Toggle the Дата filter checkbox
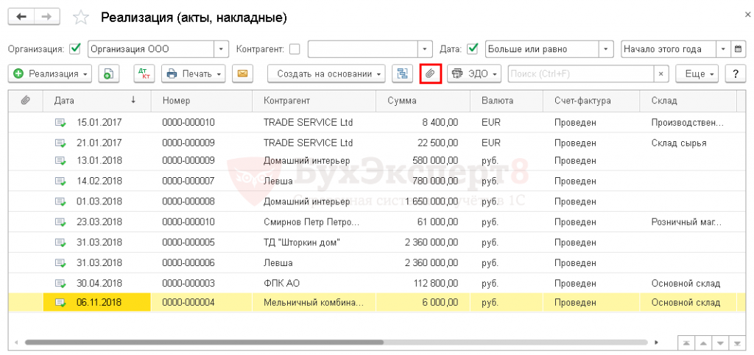The height and width of the screenshot is (355, 754). [x=473, y=49]
